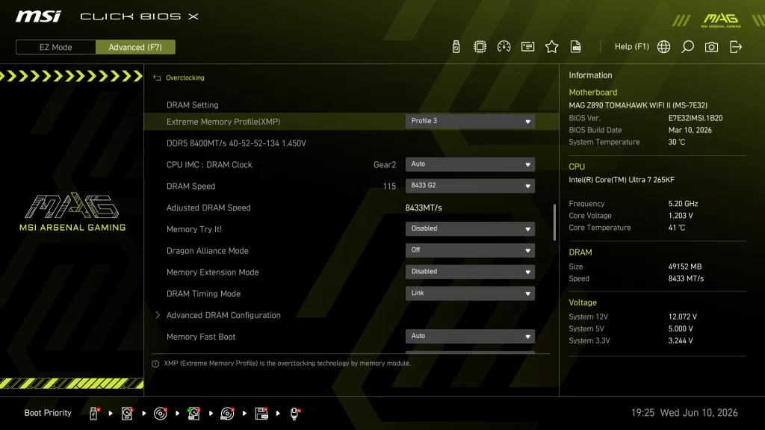
Task: Click the settings list vertical scrollbar
Action: pos(555,222)
